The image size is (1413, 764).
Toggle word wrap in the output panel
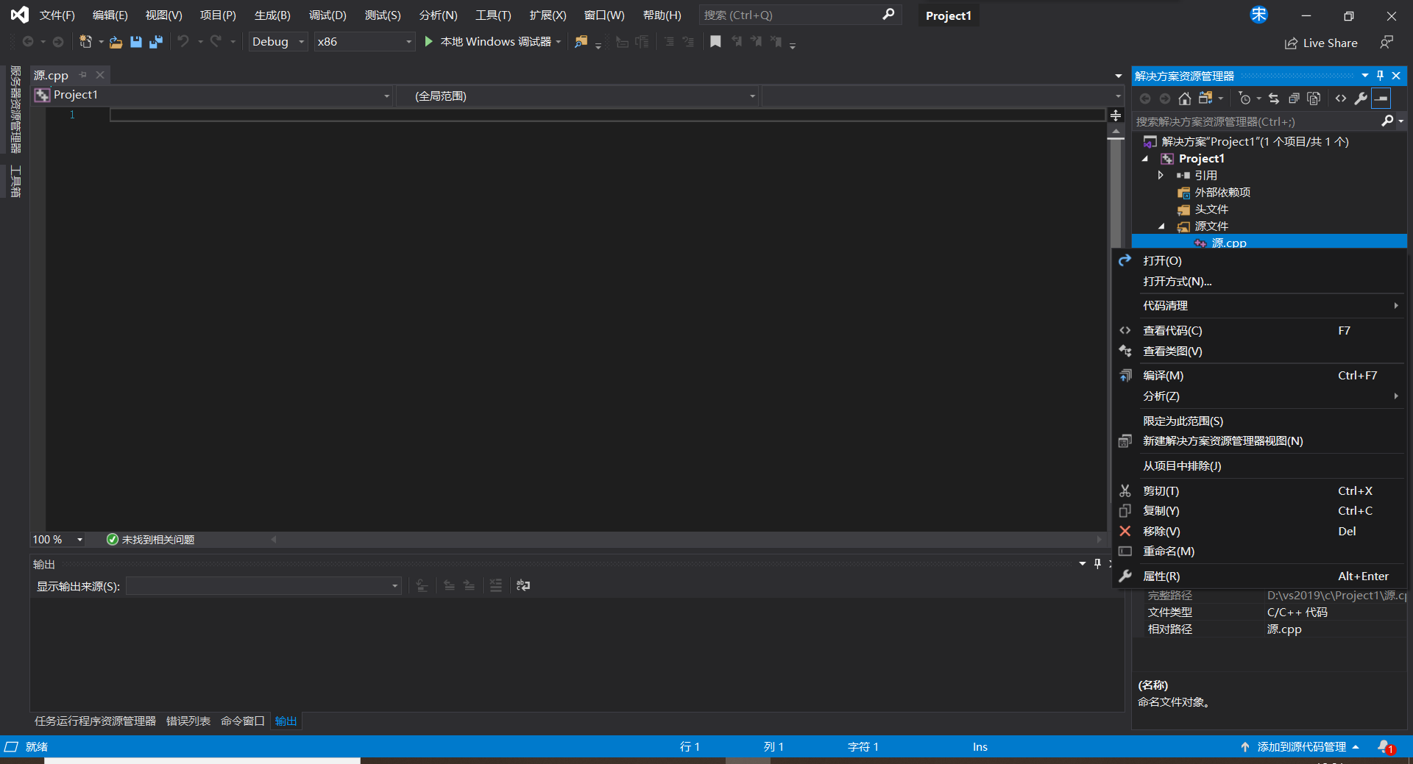[x=523, y=585]
